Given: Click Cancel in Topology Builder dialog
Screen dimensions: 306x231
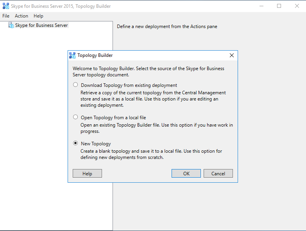Looking at the screenshot, I should (218, 173).
